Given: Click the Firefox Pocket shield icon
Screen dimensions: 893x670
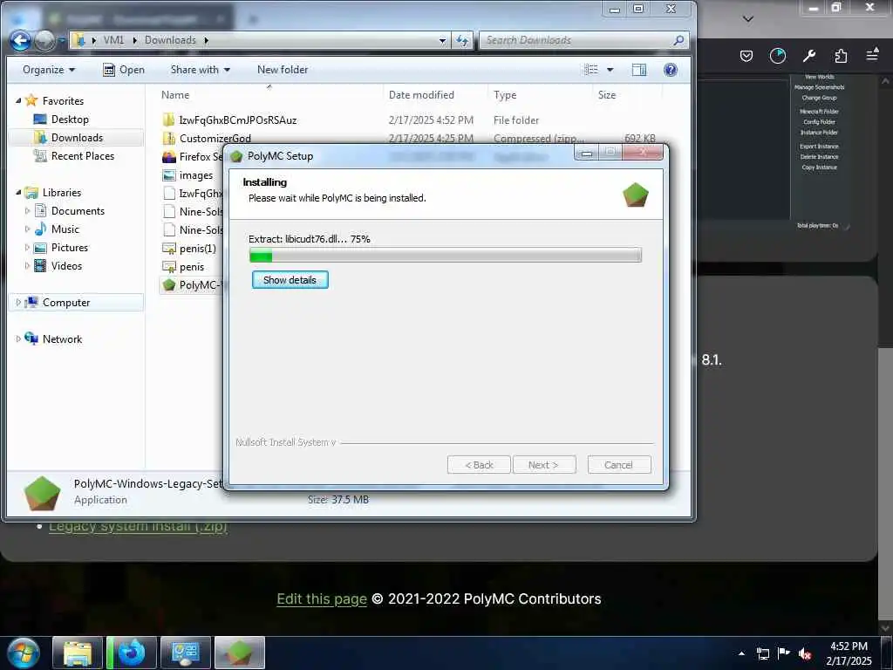Looking at the screenshot, I should pos(746,55).
